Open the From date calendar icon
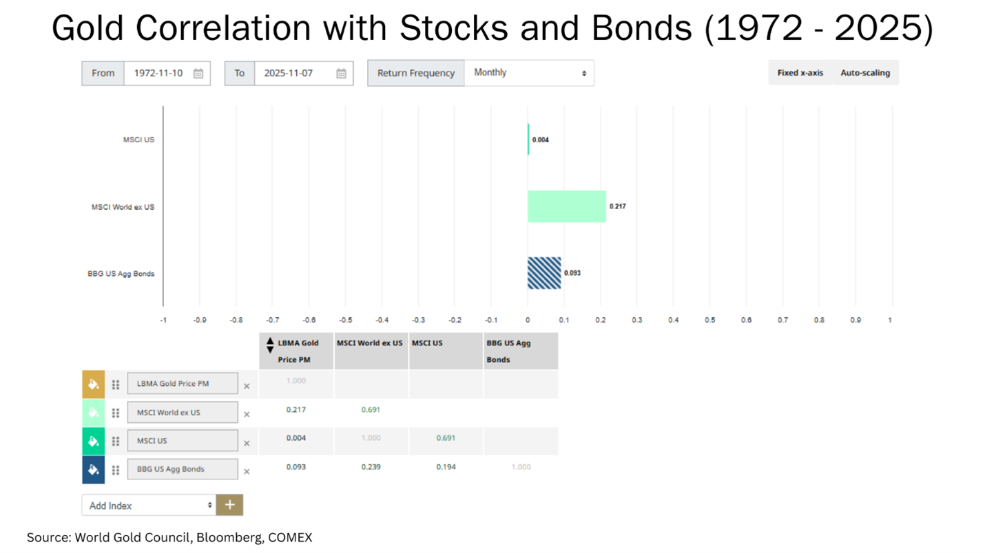This screenshot has width=985, height=553. coord(198,74)
